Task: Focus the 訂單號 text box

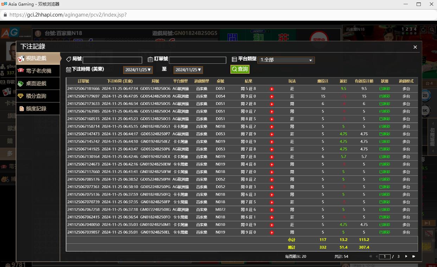Action: click(x=197, y=60)
